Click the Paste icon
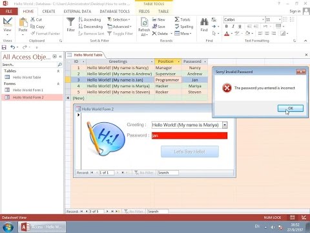This screenshot has width=310, height=233. coord(23,22)
